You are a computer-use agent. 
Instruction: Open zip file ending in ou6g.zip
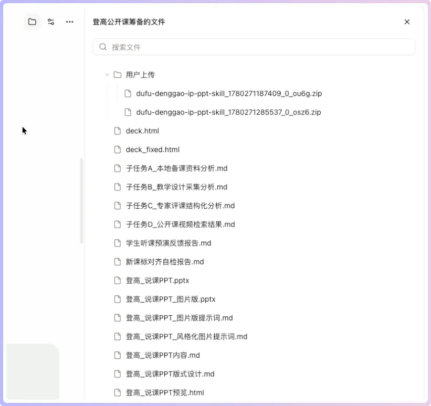(x=229, y=93)
